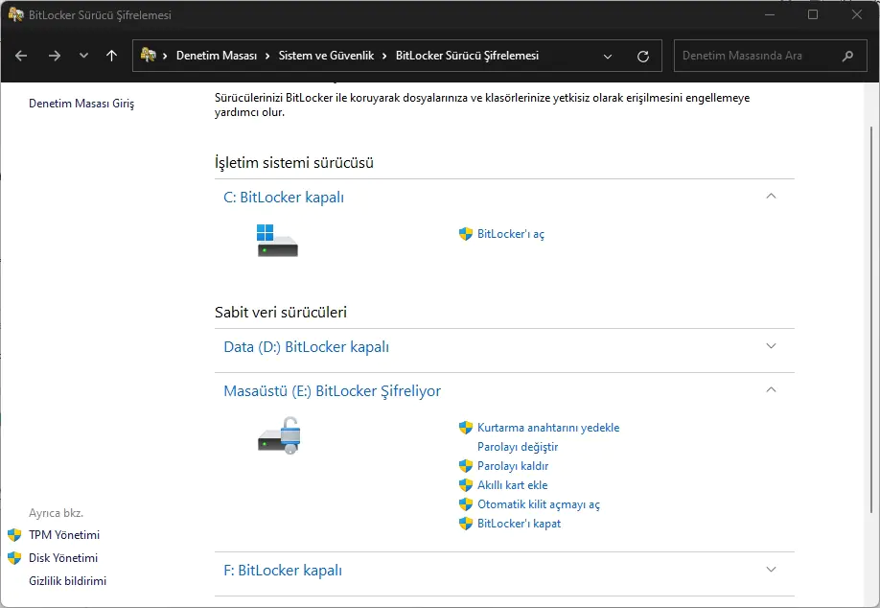Select Denetim Masası breadcrumb item

216,56
